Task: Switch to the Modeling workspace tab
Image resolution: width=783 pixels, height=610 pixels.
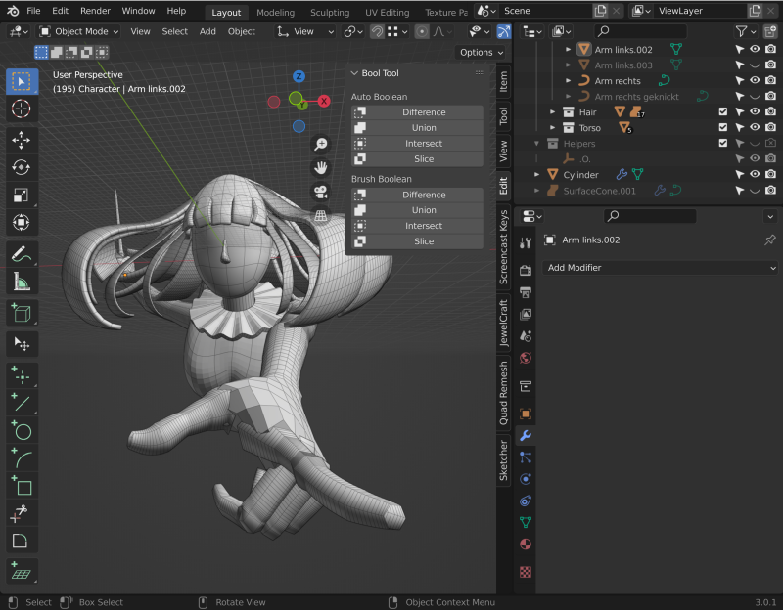Action: (275, 13)
